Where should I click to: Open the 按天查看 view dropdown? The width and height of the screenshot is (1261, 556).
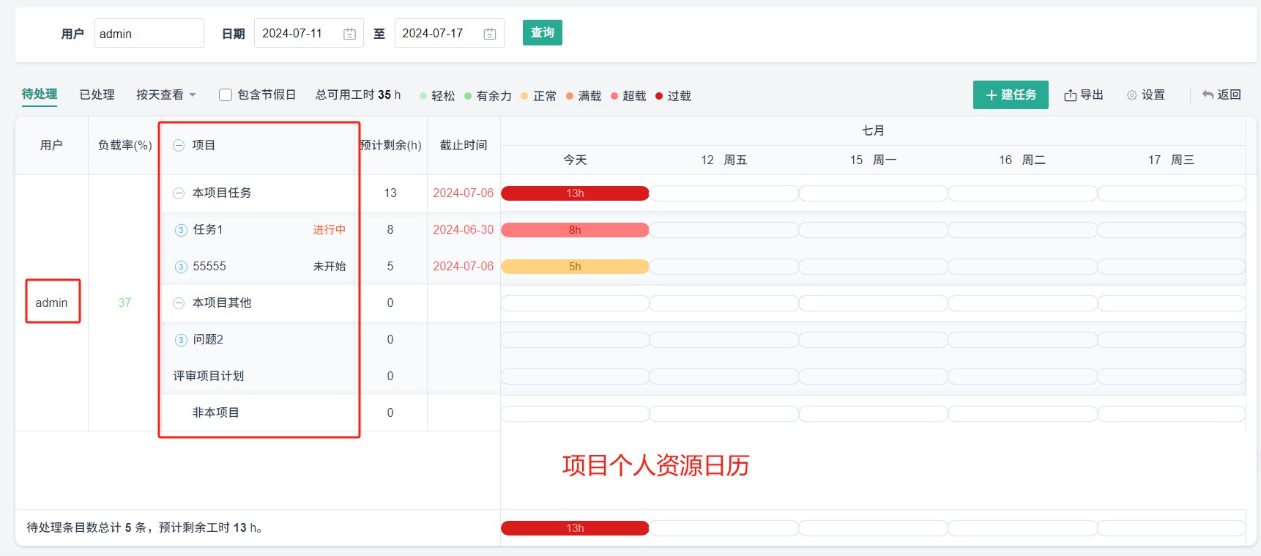(x=166, y=94)
